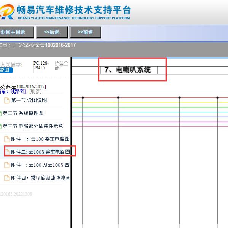Viewport: 228px width, 228px height.
Task: Expand 第三节 电路部分插接件示意
Action: coord(33,126)
